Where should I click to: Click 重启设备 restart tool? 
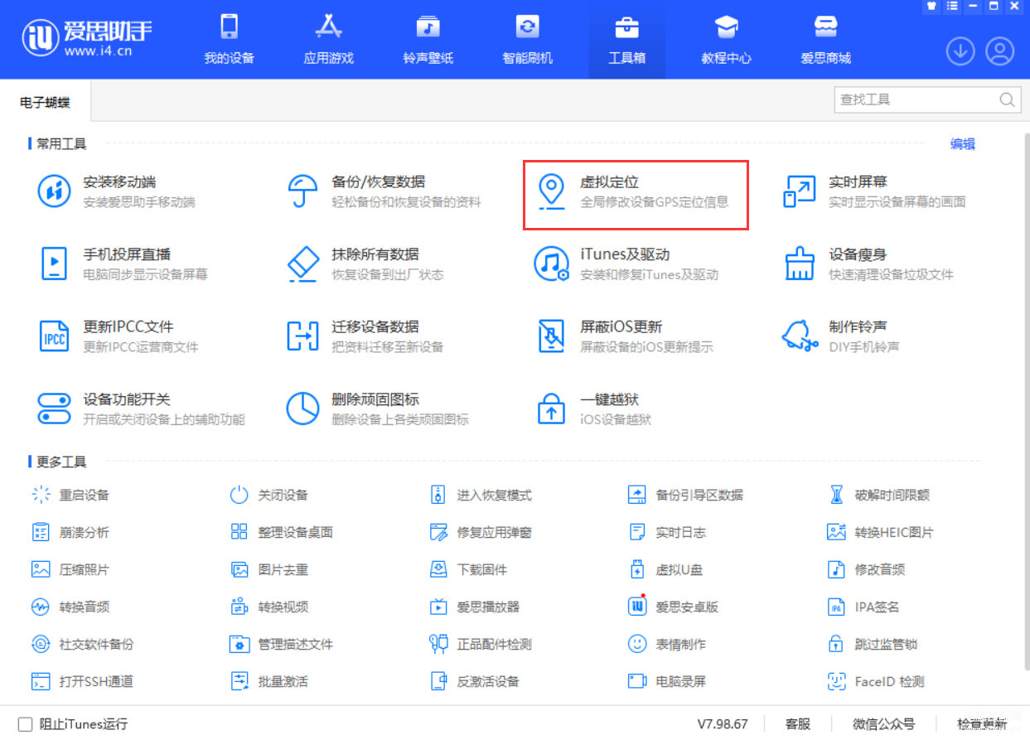tap(70, 495)
